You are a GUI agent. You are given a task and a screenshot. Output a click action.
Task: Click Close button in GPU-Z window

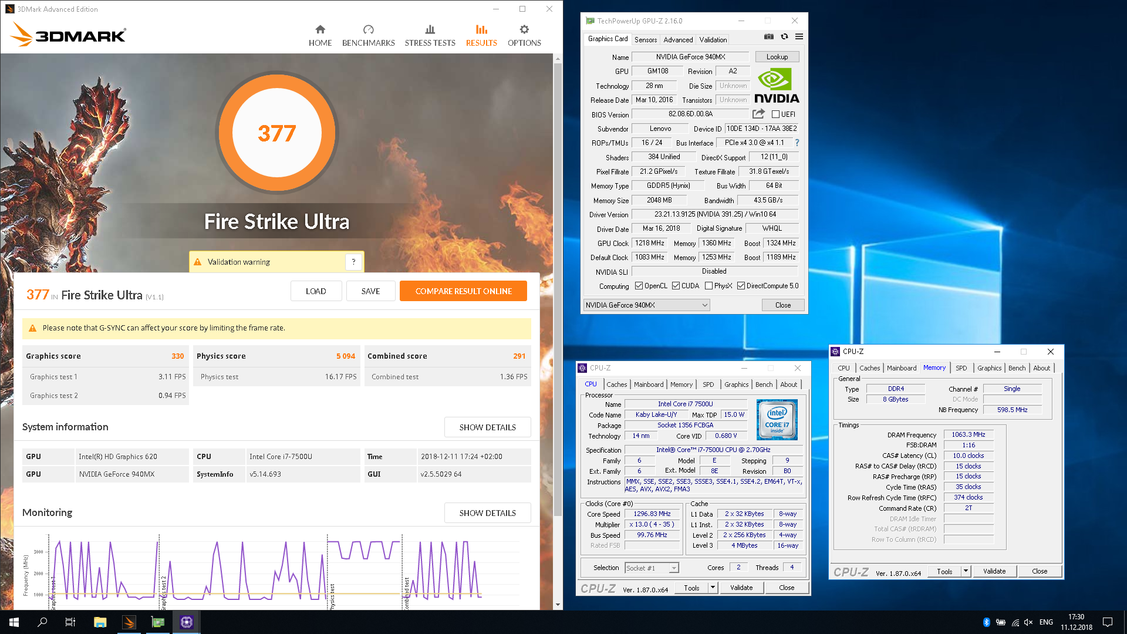pyautogui.click(x=783, y=305)
